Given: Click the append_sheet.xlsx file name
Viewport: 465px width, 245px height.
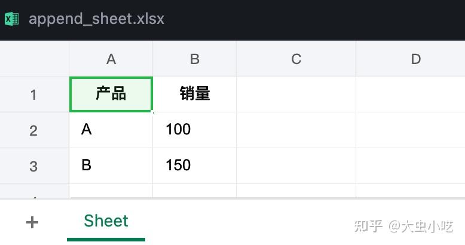Looking at the screenshot, I should [x=96, y=19].
